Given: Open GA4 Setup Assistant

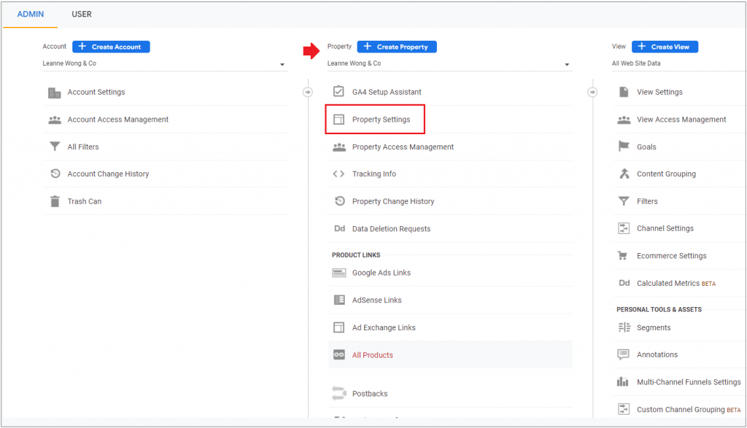Looking at the screenshot, I should (x=387, y=92).
